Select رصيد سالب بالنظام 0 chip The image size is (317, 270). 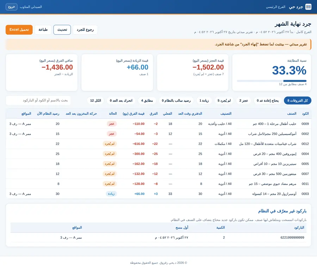pyautogui.click(x=176, y=101)
